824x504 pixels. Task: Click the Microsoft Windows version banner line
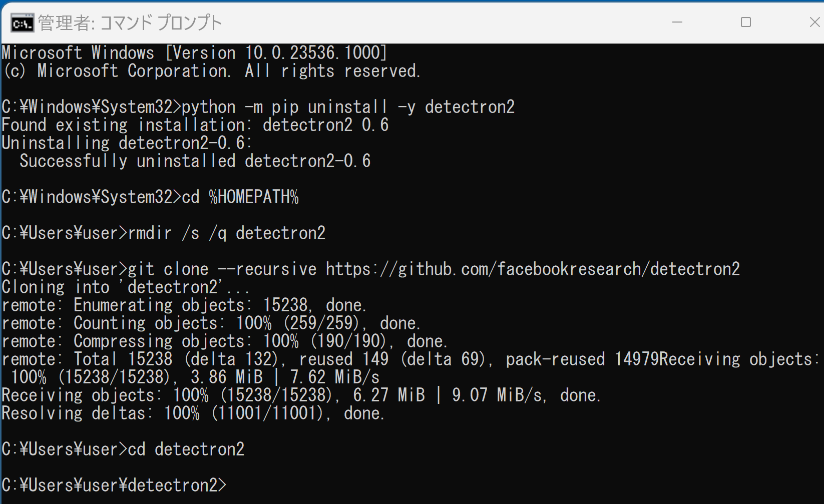click(x=194, y=53)
